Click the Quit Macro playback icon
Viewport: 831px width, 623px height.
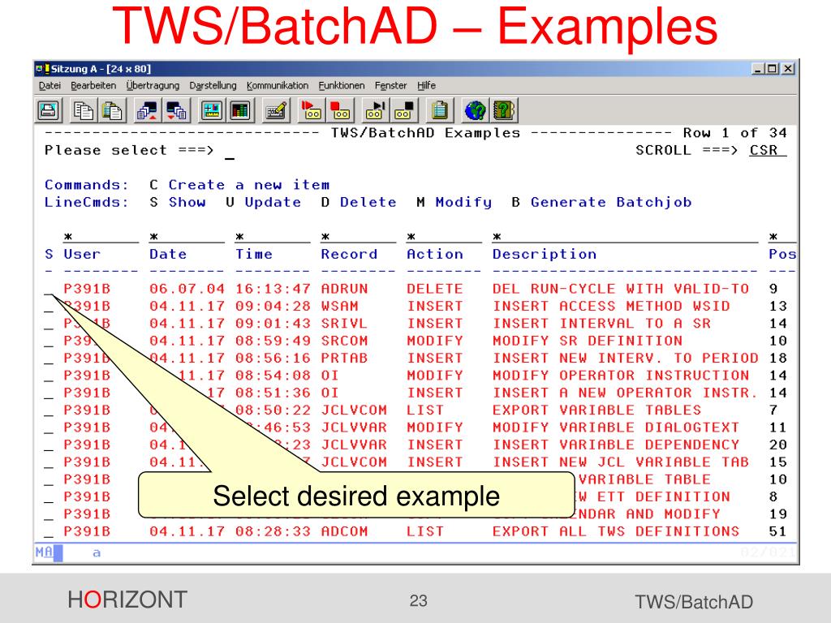point(404,110)
